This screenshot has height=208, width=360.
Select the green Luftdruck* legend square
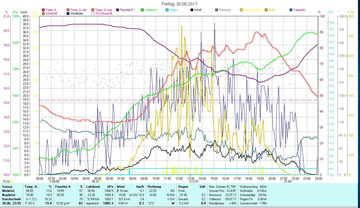click(142, 10)
